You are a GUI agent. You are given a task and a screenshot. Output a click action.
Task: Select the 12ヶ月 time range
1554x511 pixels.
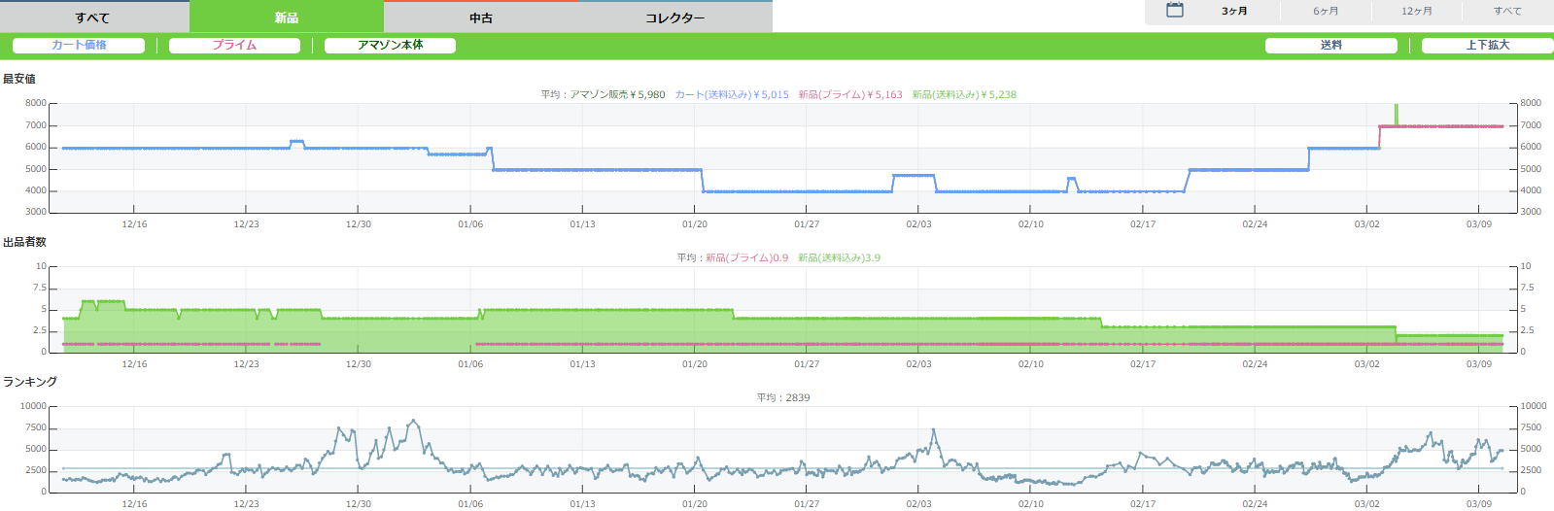[1416, 12]
